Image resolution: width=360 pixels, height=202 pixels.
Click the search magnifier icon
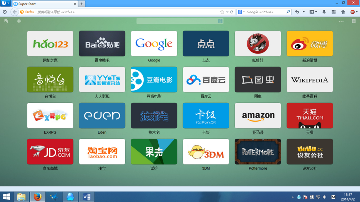point(288,12)
